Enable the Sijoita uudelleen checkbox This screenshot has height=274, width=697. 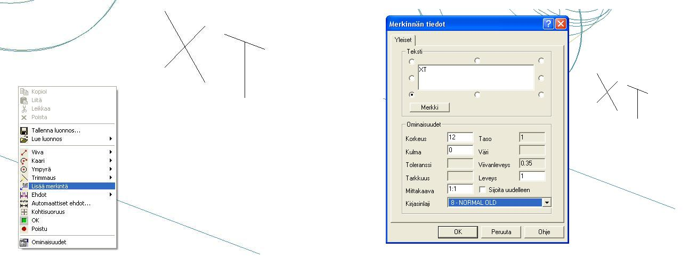tap(483, 190)
